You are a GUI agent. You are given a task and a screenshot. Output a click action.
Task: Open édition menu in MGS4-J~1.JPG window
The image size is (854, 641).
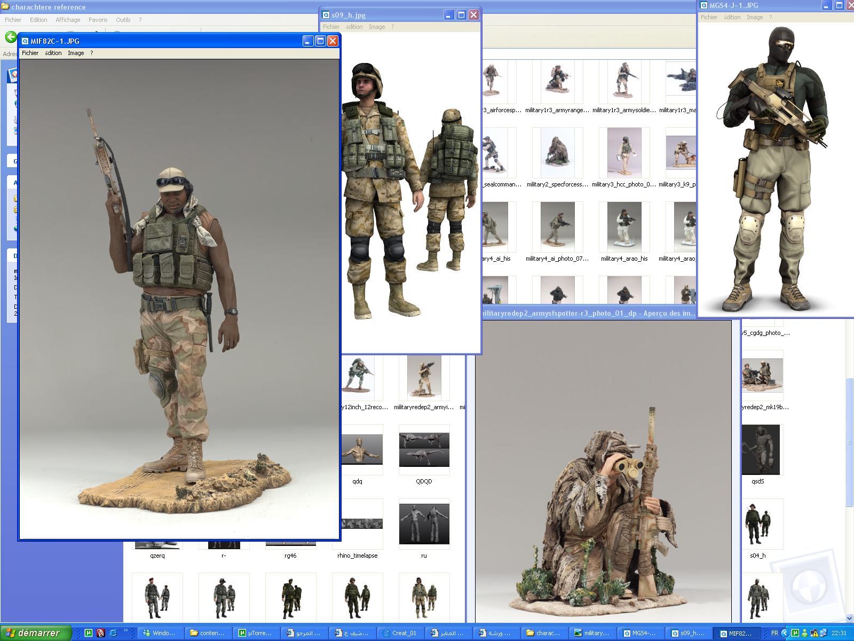(x=732, y=17)
